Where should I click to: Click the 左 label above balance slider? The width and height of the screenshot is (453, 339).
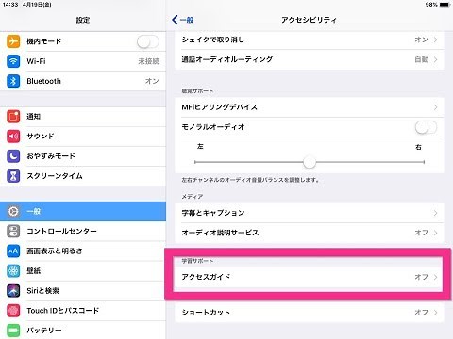point(200,146)
